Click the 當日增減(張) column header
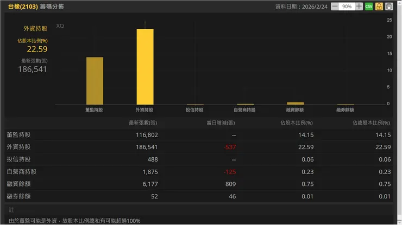402x225 pixels. point(221,123)
